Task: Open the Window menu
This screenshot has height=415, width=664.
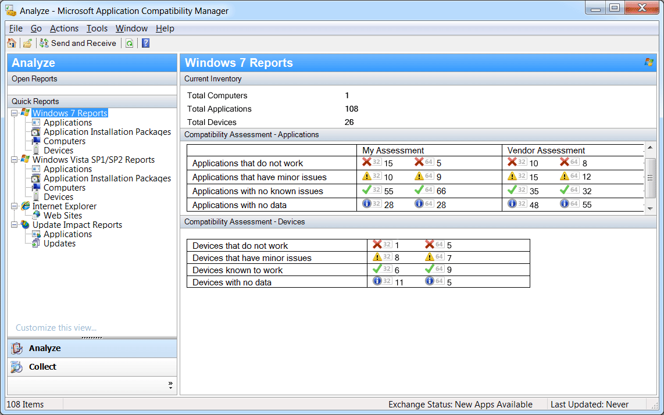Action: (x=132, y=28)
